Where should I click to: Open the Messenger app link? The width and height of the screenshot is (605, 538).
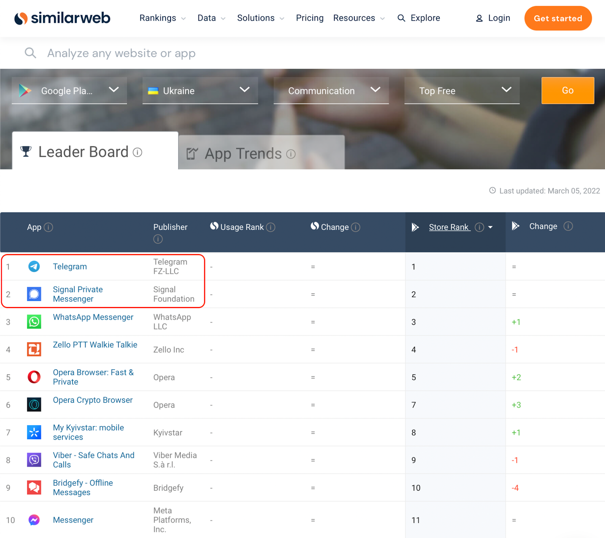pyautogui.click(x=73, y=520)
